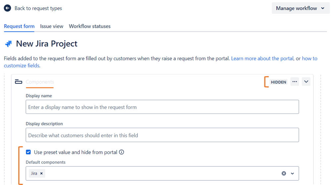
Task: Click the Components field drag handle icon
Action: pyautogui.click(x=19, y=82)
